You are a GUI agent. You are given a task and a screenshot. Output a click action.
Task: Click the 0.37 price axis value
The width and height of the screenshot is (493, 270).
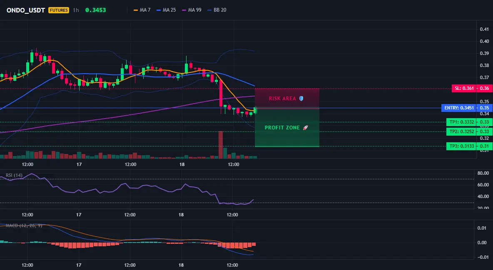point(484,77)
